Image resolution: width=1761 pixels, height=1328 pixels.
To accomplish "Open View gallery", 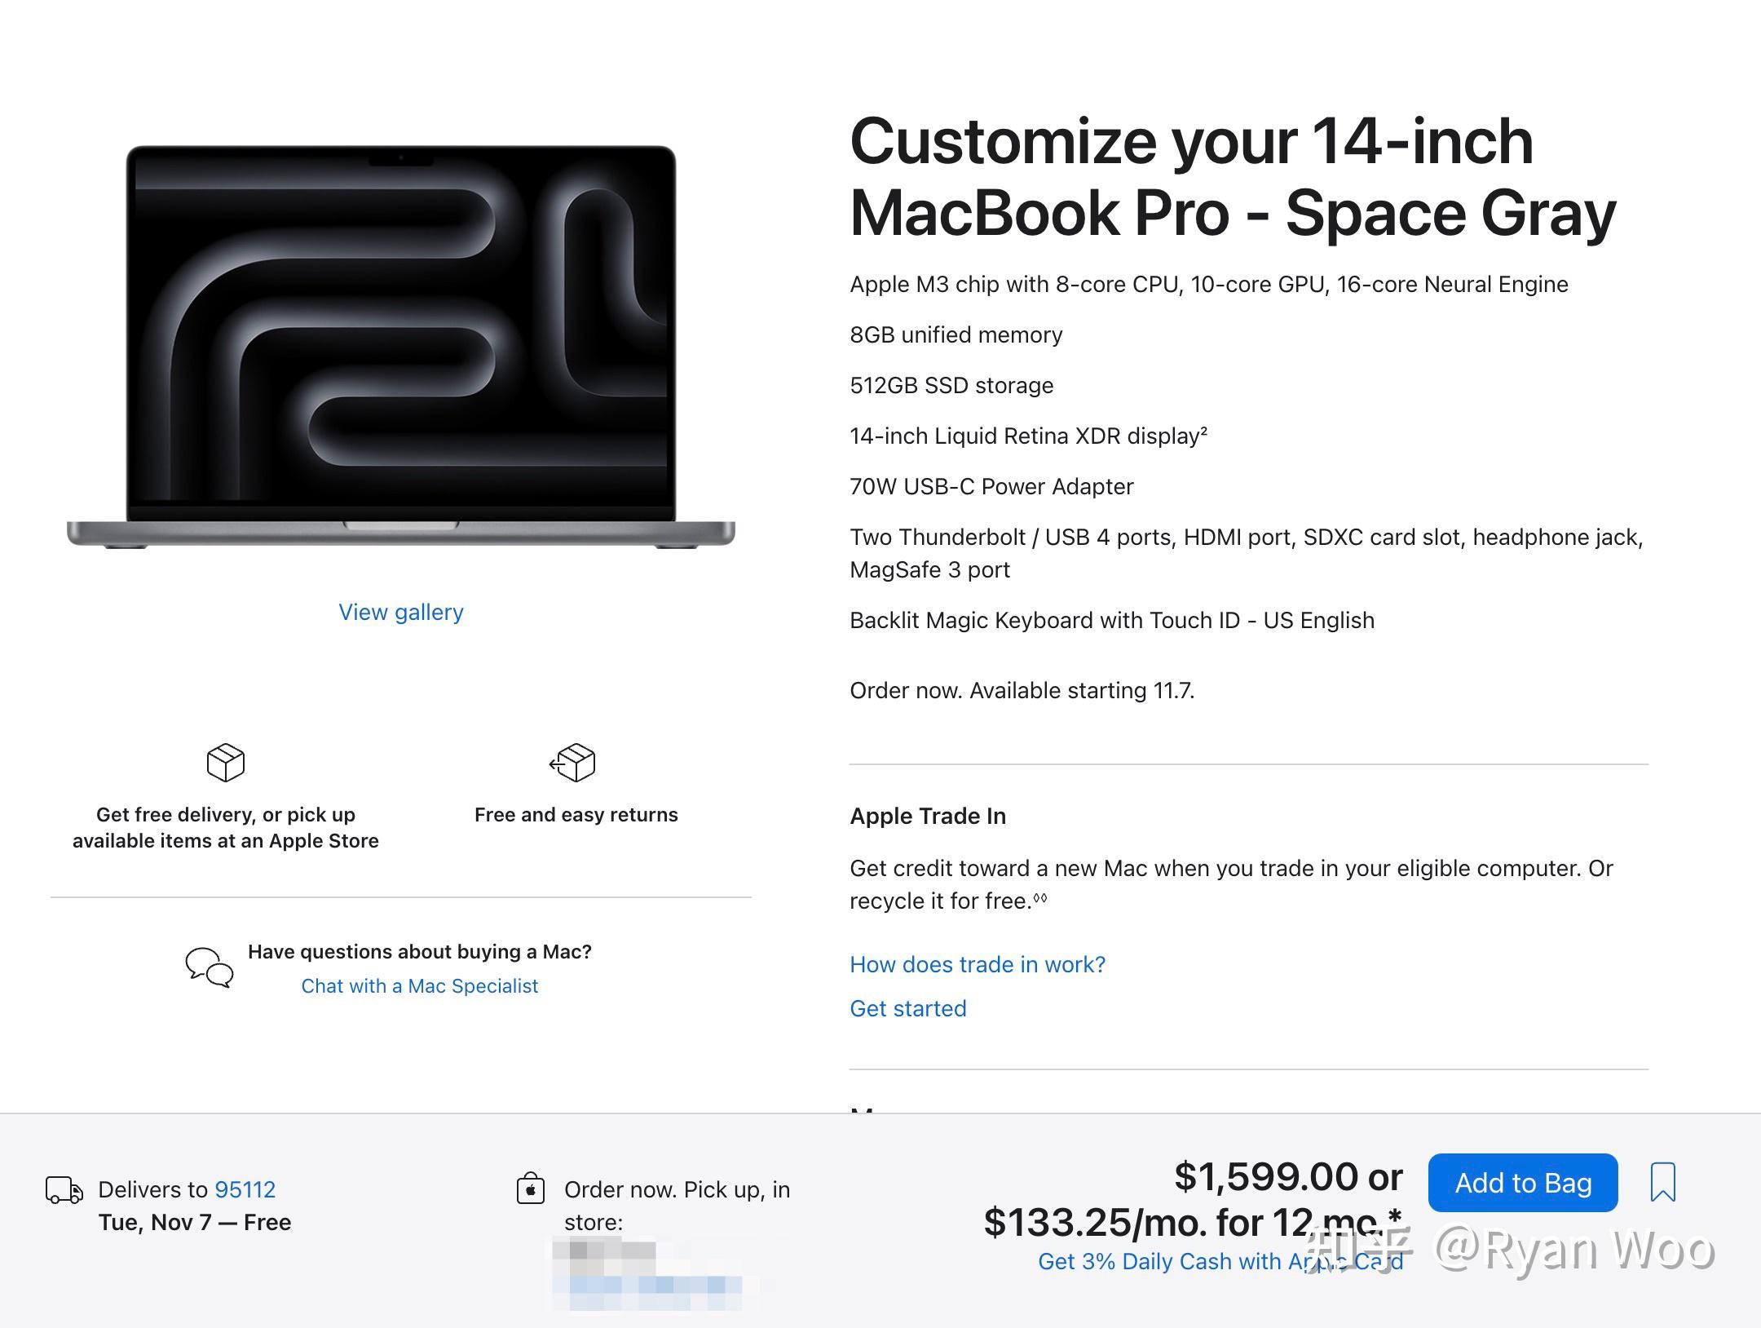I will (400, 612).
